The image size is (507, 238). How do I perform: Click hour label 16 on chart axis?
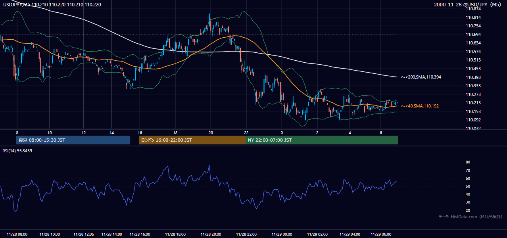(x=140, y=132)
